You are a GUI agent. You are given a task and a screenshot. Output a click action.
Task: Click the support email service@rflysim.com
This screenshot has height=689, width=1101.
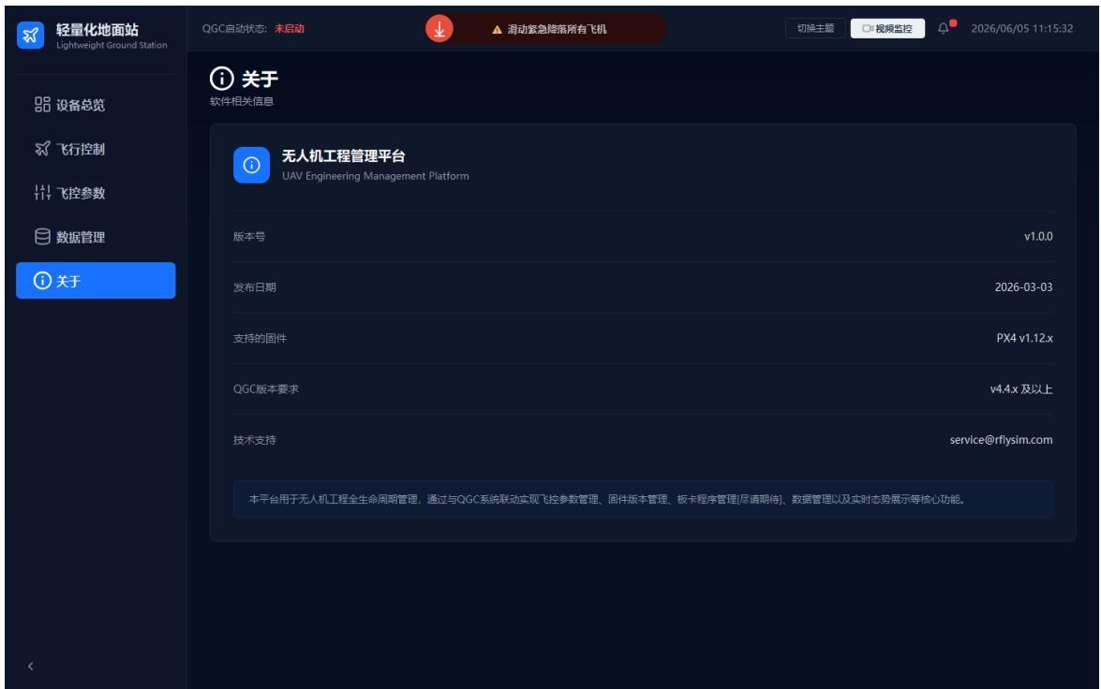tap(1001, 440)
